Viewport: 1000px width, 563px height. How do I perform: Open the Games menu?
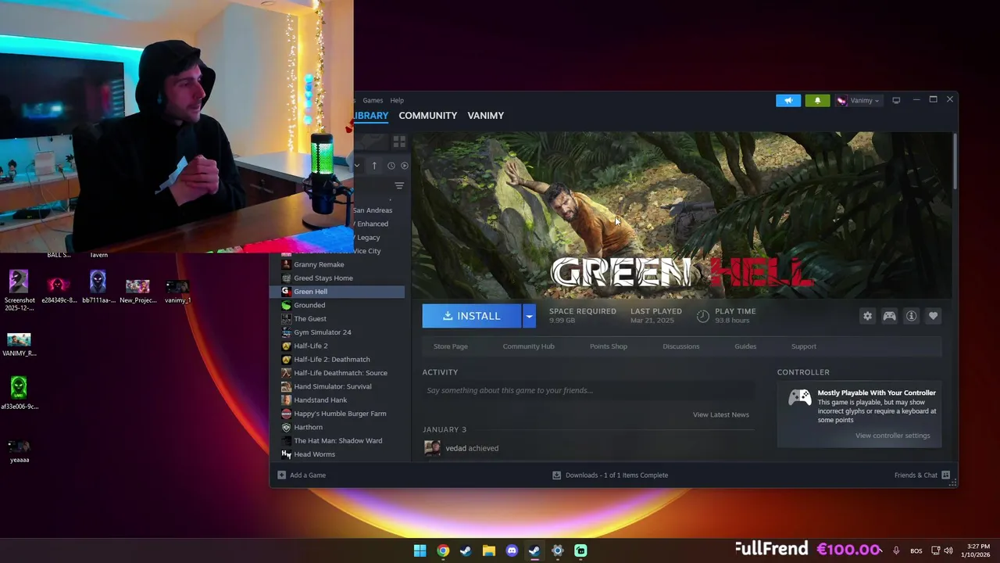373,100
